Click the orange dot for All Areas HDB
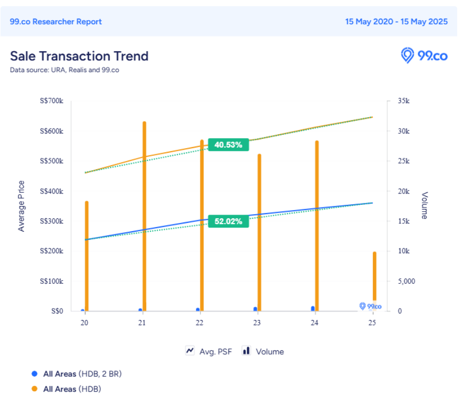This screenshot has height=402, width=468. [x=35, y=389]
